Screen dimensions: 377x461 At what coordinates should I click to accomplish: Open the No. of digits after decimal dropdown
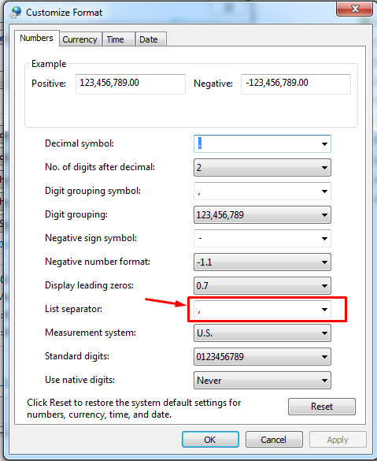point(262,168)
